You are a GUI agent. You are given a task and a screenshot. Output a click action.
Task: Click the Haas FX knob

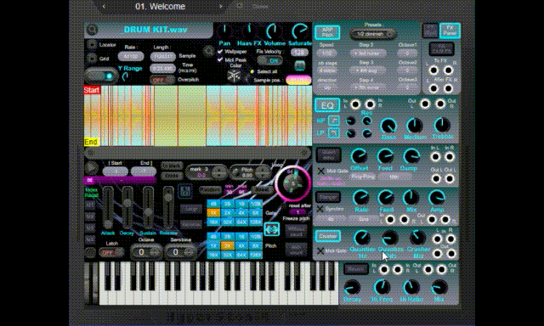tap(249, 31)
